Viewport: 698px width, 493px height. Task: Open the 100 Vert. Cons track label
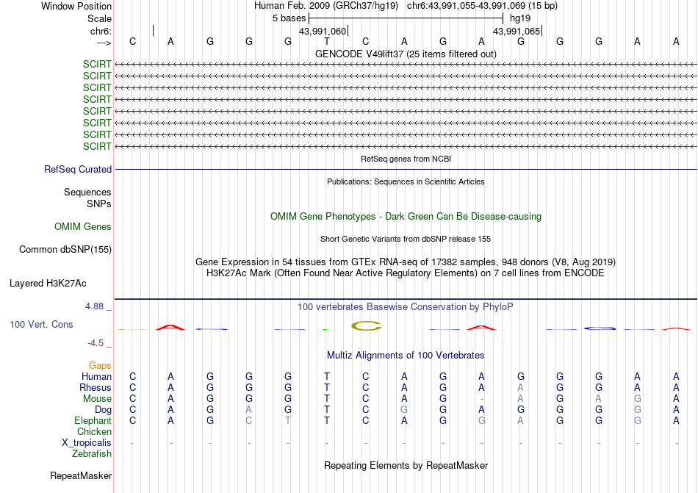click(41, 324)
